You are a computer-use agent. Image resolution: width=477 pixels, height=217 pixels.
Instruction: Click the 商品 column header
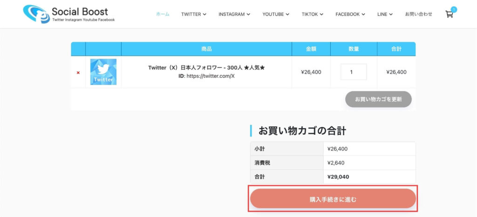(206, 49)
